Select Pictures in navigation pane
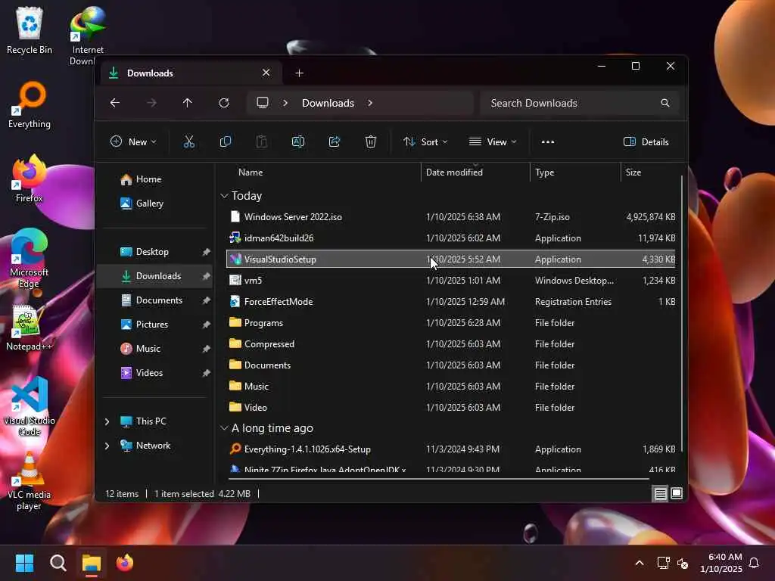This screenshot has width=775, height=581. click(x=151, y=325)
